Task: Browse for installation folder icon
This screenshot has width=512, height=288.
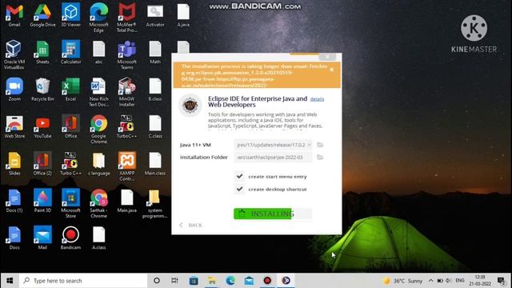Action: coord(320,158)
